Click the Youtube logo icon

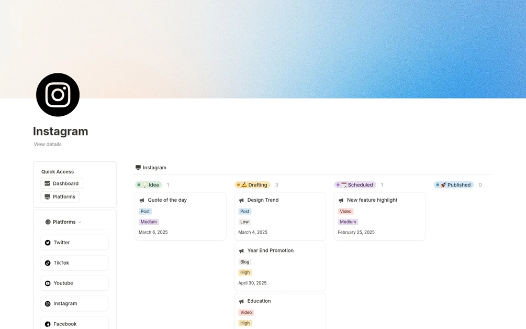(48, 283)
